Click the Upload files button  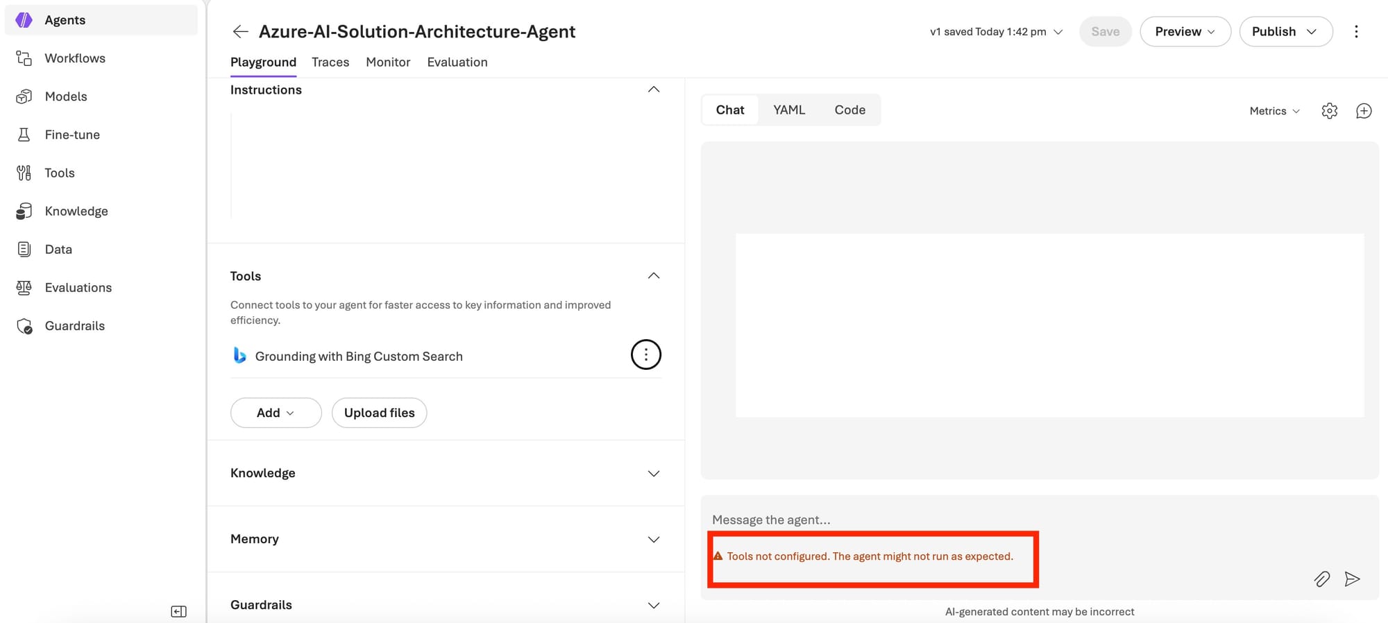(379, 413)
